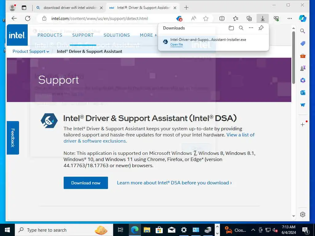The width and height of the screenshot is (315, 236).
Task: Open more options in Downloads panel
Action: pyautogui.click(x=251, y=28)
